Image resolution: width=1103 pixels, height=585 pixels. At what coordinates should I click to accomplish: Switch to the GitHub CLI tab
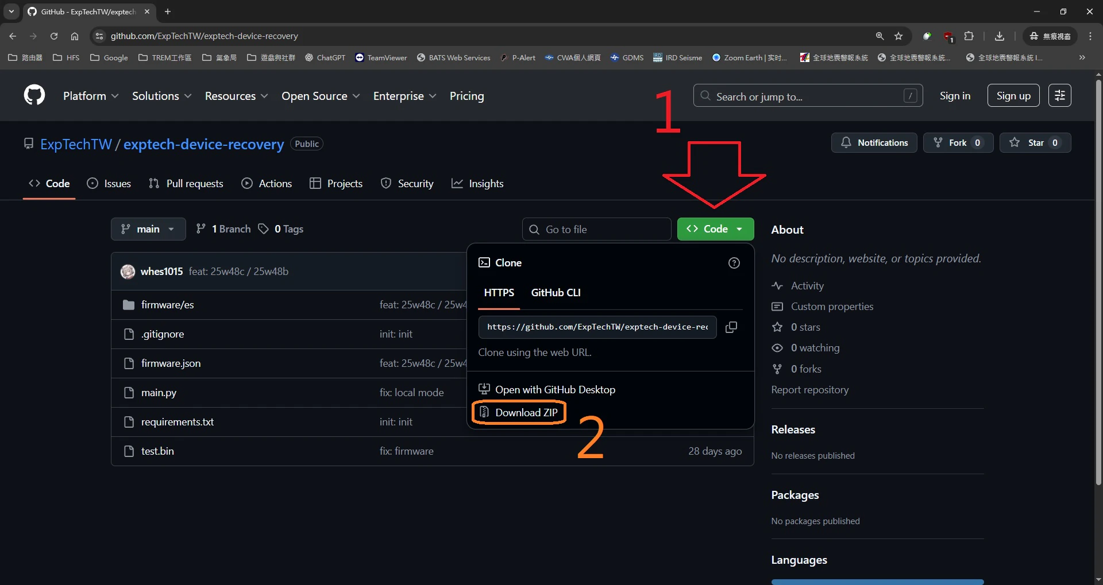click(x=556, y=293)
